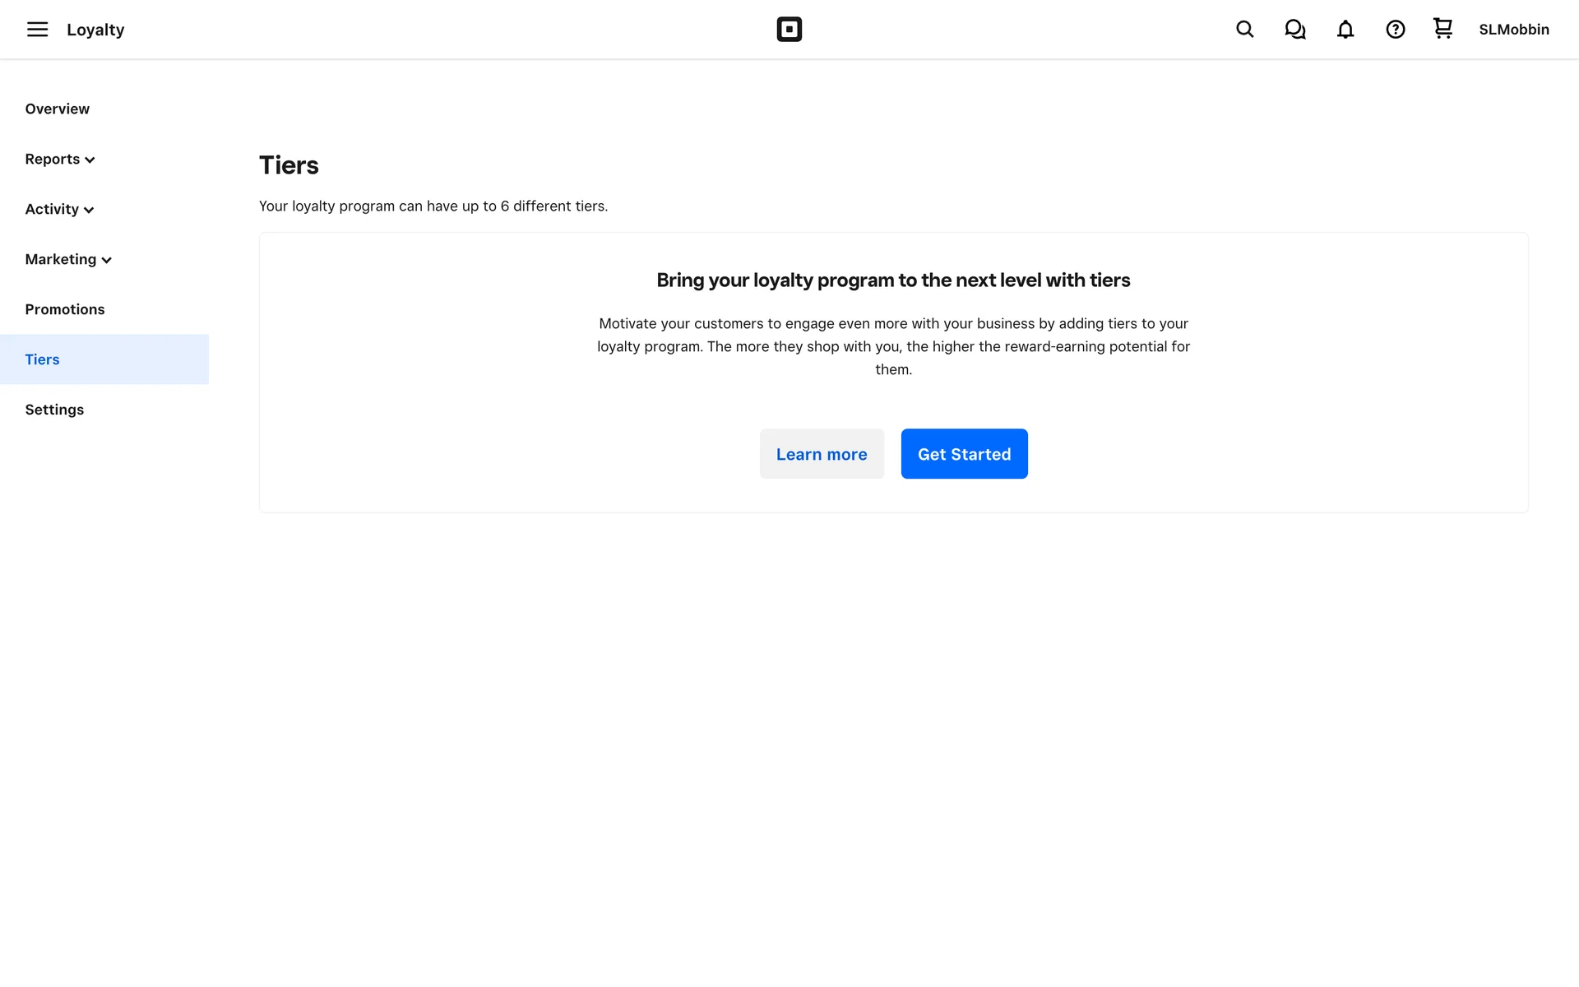Open notifications bell icon
The width and height of the screenshot is (1579, 987).
(1345, 30)
